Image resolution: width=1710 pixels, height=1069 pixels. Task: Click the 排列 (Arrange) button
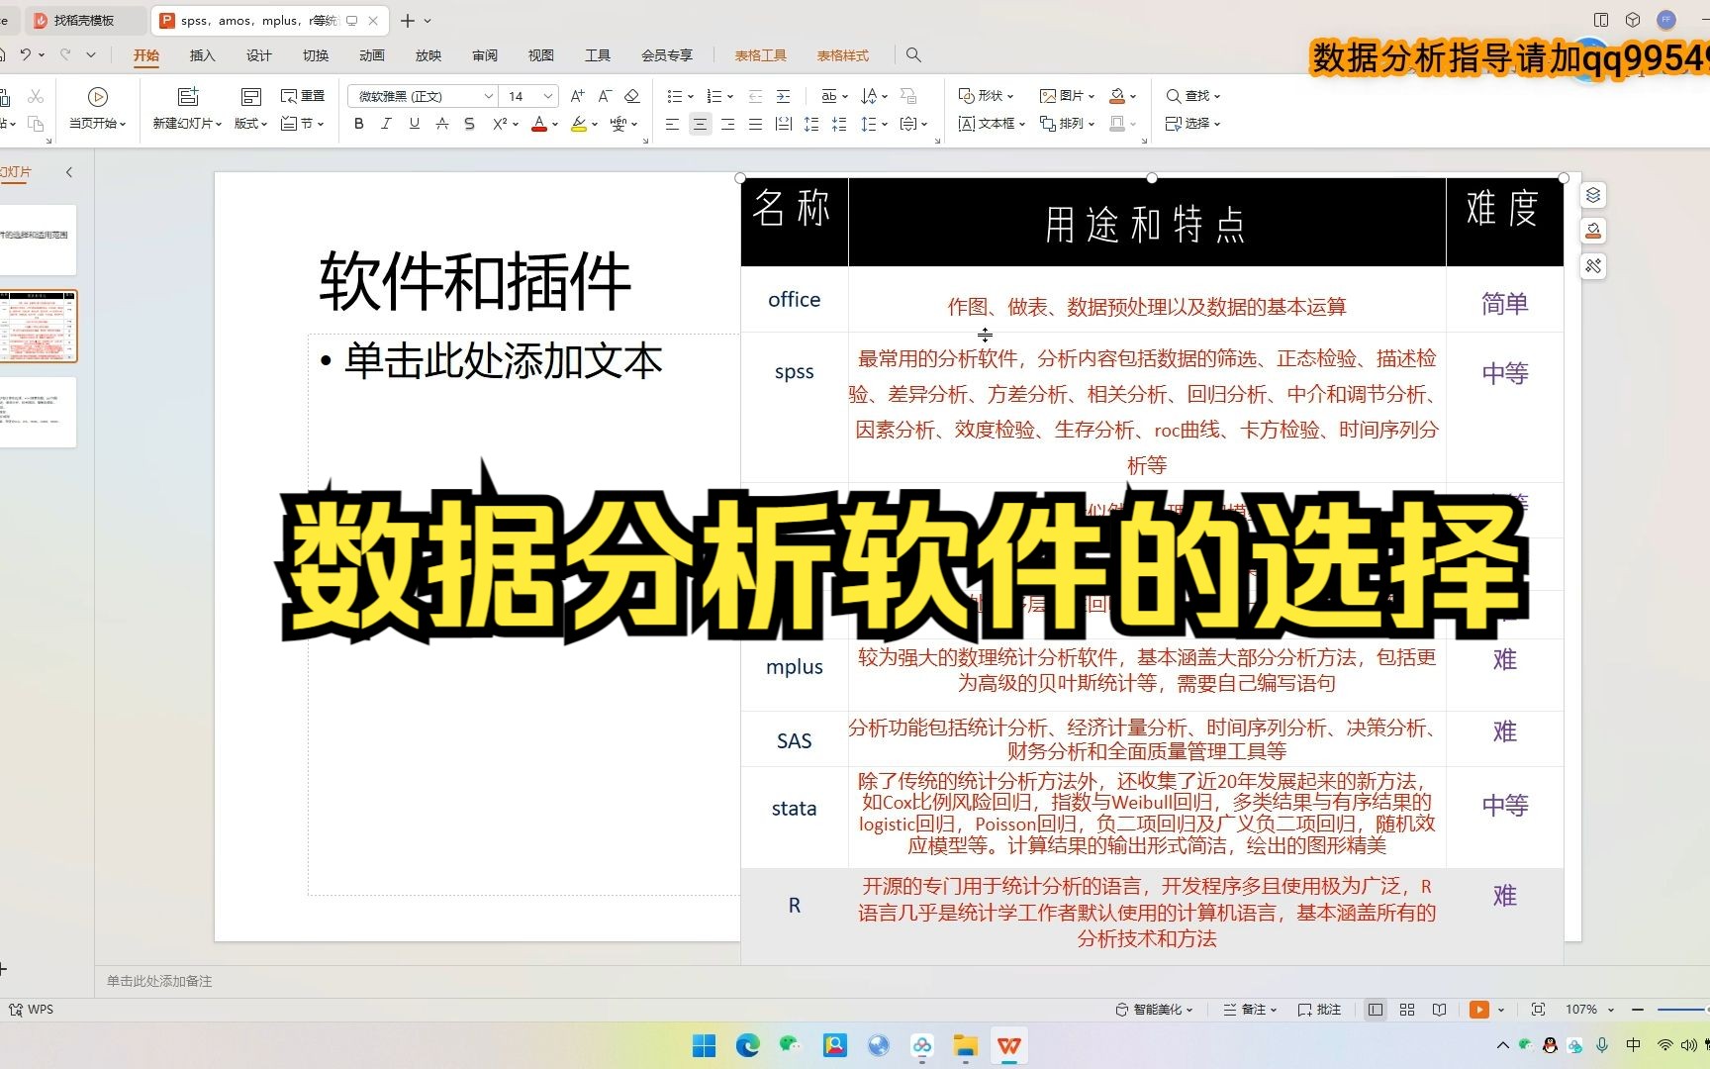coord(1067,124)
